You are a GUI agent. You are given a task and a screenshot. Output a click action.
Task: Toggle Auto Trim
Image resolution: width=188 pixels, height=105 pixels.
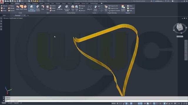tap(106, 8)
